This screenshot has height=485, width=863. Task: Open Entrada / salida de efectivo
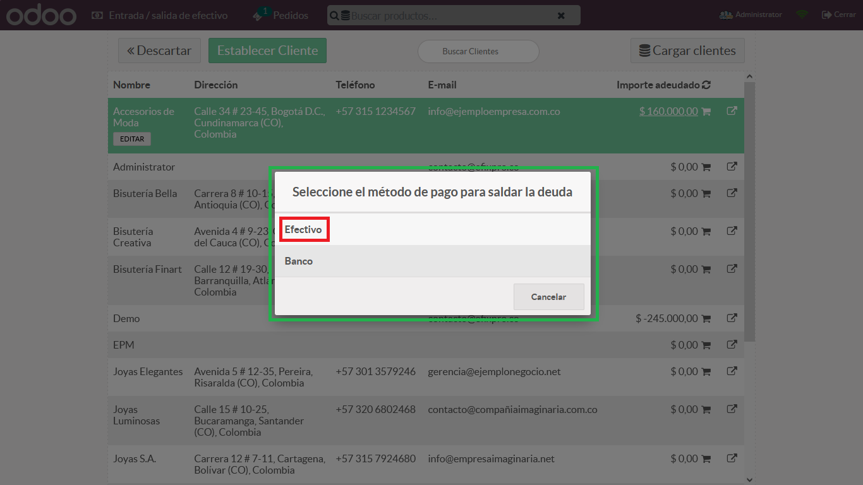tap(160, 15)
